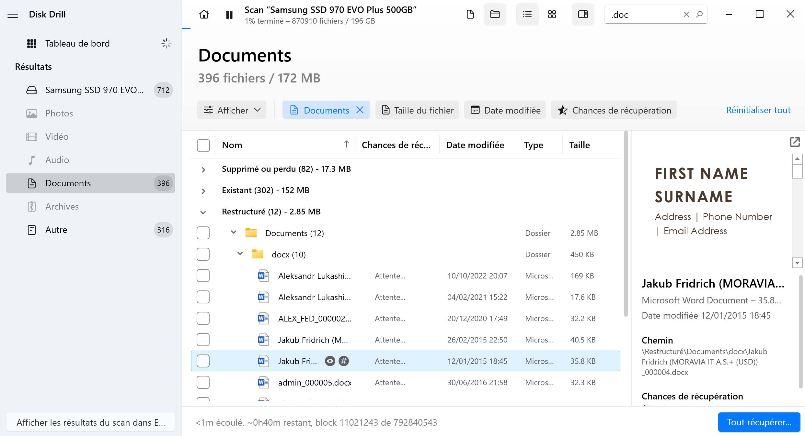Check the docx (10) folder checkbox

click(203, 254)
